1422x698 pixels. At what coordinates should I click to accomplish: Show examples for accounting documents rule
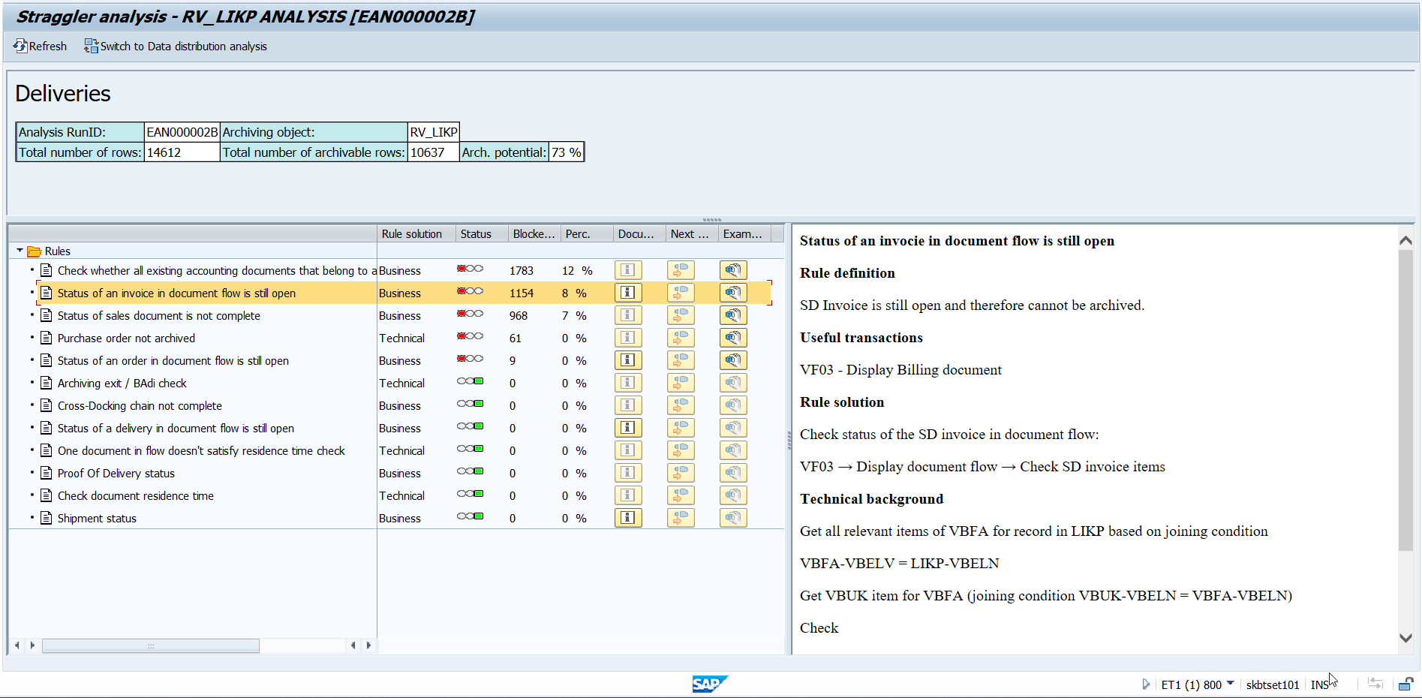tap(733, 270)
